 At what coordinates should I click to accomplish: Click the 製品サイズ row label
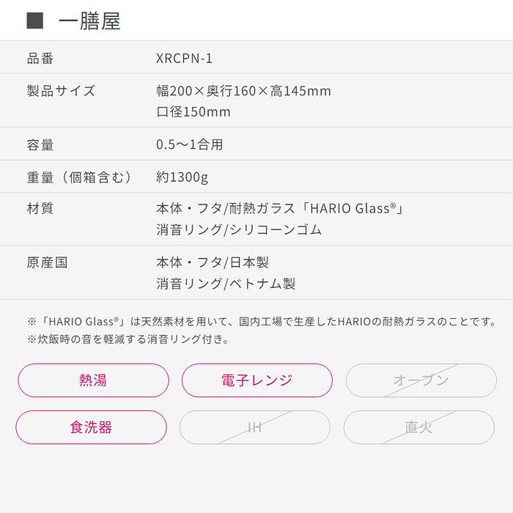coord(61,91)
